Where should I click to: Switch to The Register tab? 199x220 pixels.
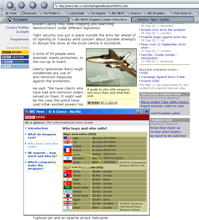(x=38, y=19)
